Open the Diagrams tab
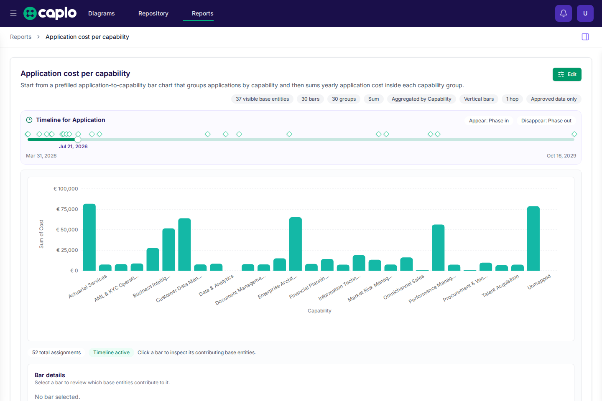 (101, 13)
